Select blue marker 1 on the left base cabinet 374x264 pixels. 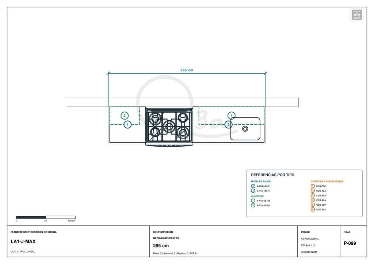[x=127, y=124]
